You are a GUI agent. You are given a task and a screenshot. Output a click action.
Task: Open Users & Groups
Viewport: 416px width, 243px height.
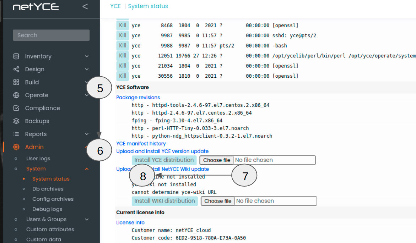(46, 220)
